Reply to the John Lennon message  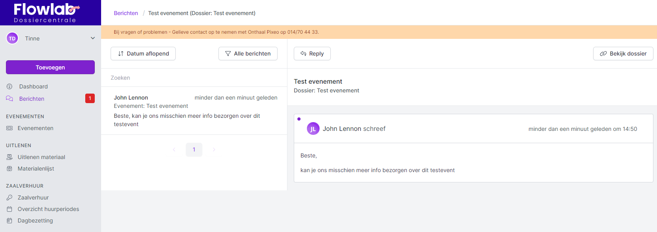point(312,54)
